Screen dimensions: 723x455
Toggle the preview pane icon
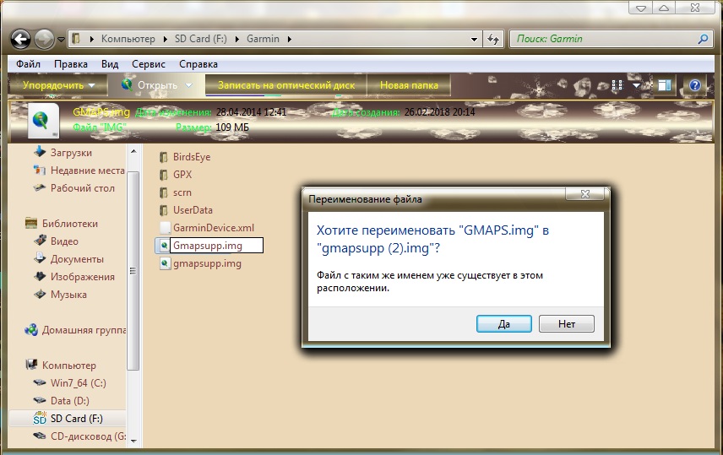click(665, 85)
